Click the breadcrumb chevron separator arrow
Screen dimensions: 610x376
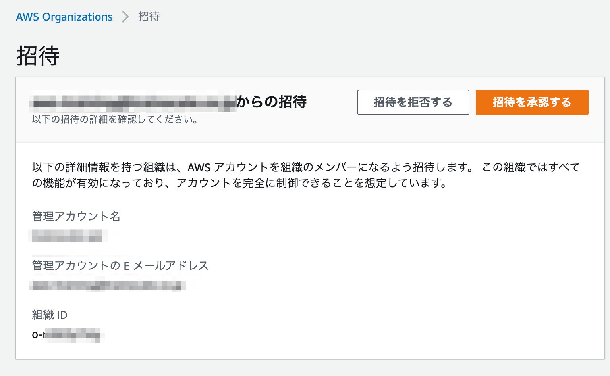[x=125, y=17]
